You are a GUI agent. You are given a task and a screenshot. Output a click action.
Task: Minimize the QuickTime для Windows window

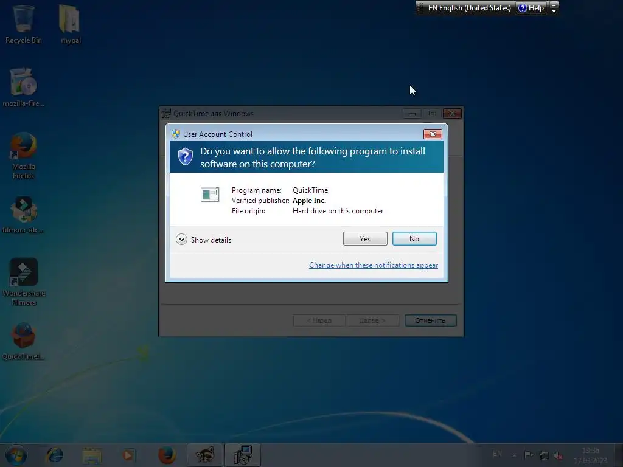coord(412,114)
